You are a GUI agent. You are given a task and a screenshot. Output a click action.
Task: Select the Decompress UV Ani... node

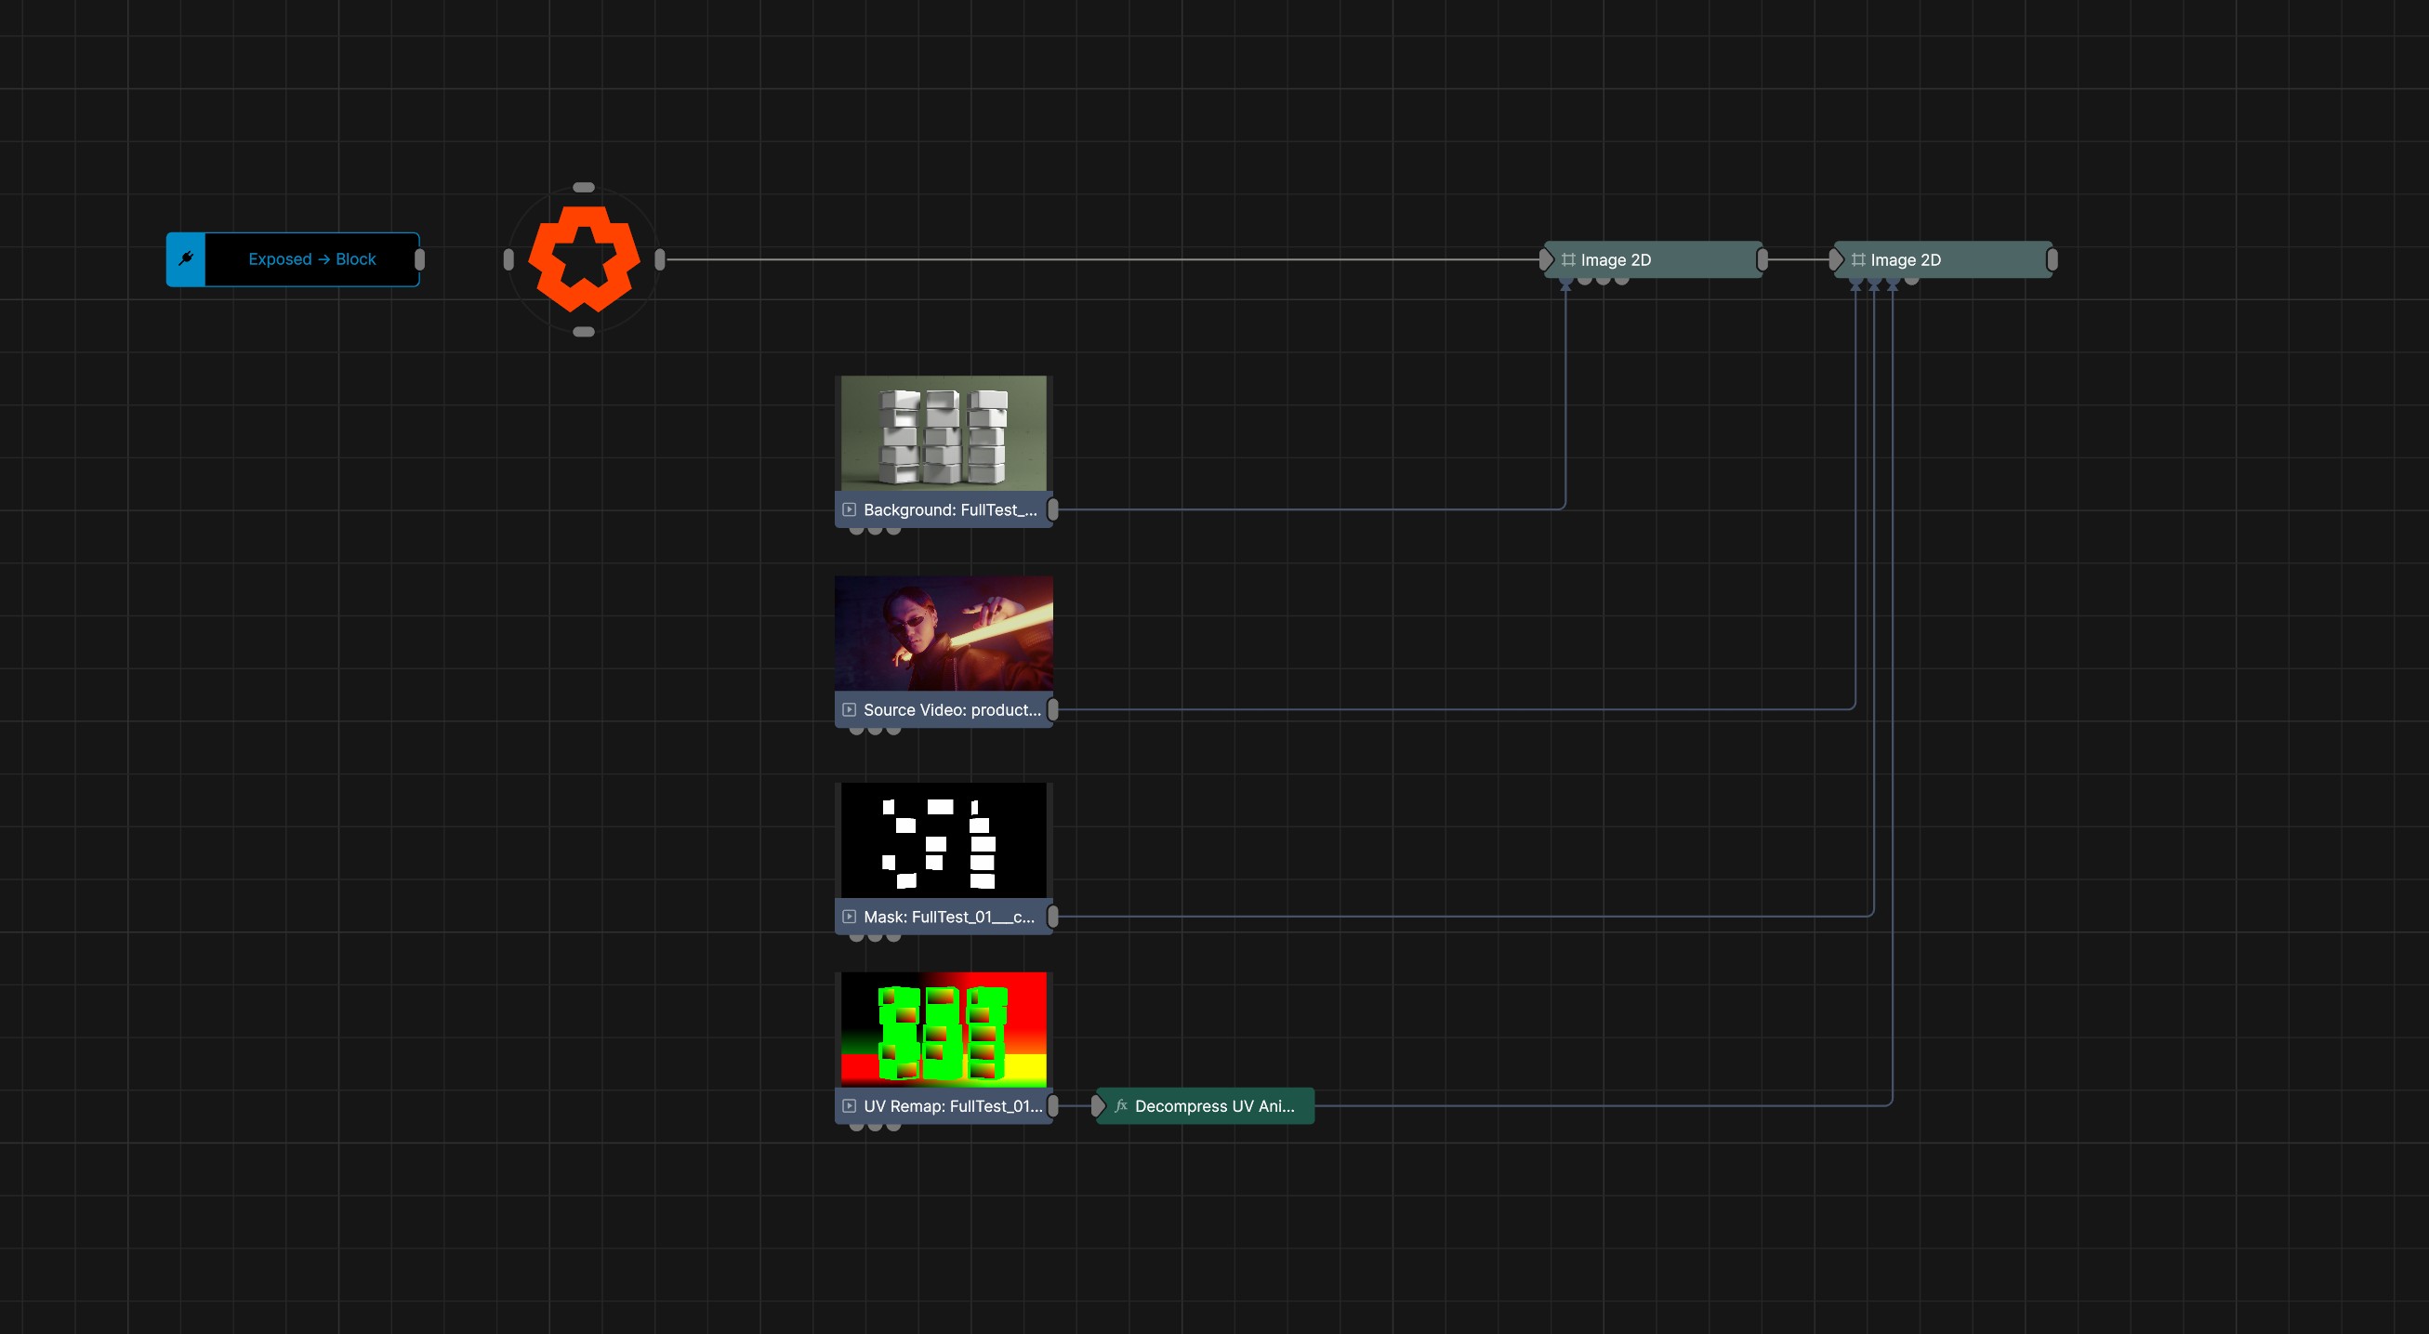coord(1204,1106)
